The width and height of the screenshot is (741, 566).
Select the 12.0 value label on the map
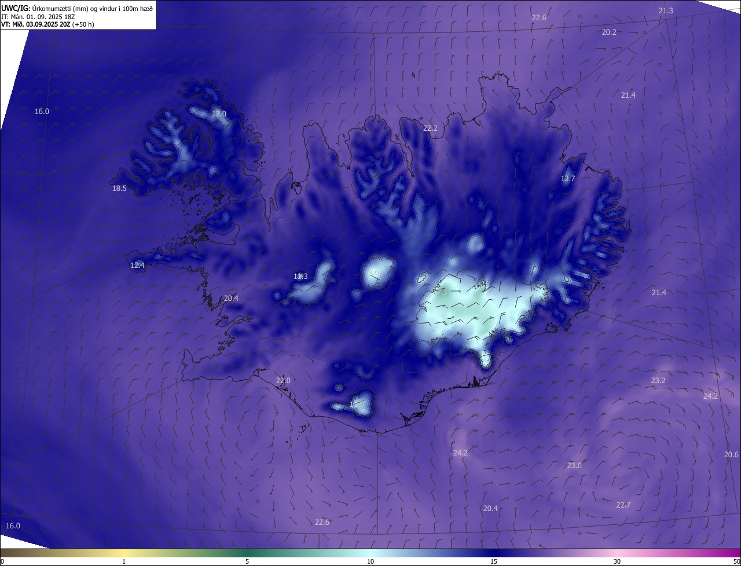[x=219, y=114]
